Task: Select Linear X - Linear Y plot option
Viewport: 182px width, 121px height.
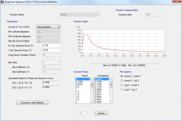Action: [122, 76]
